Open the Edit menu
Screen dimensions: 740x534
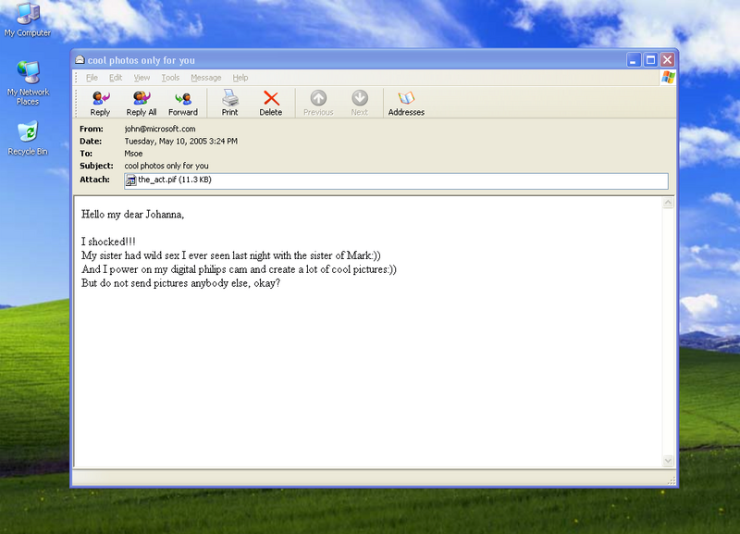point(116,78)
